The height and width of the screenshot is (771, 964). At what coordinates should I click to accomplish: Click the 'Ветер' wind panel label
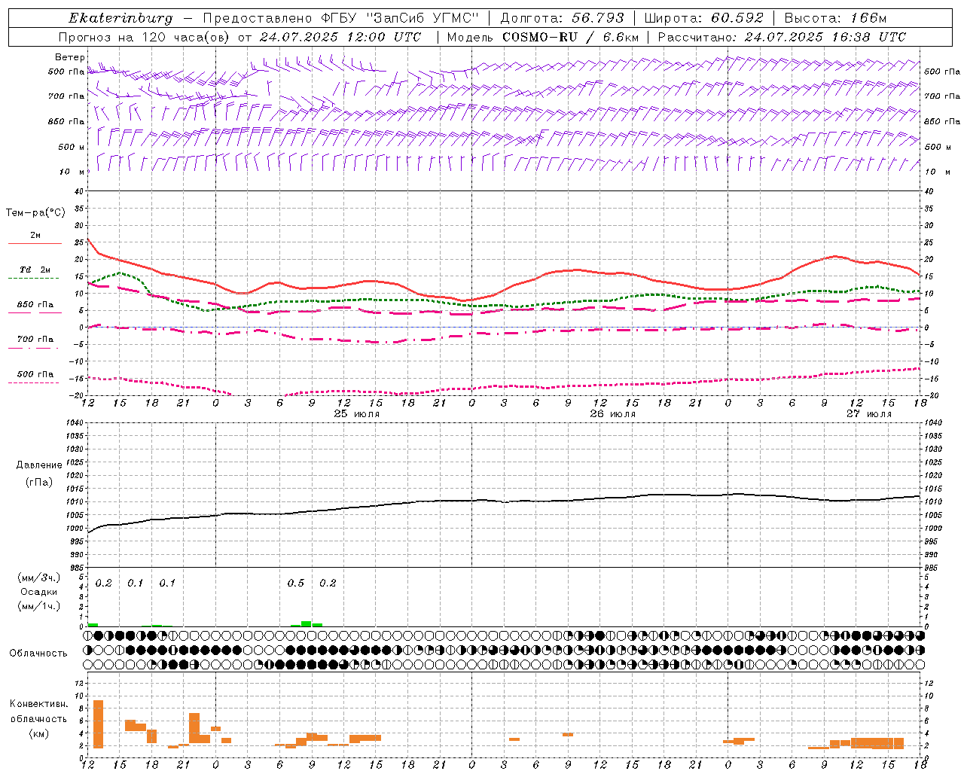69,57
